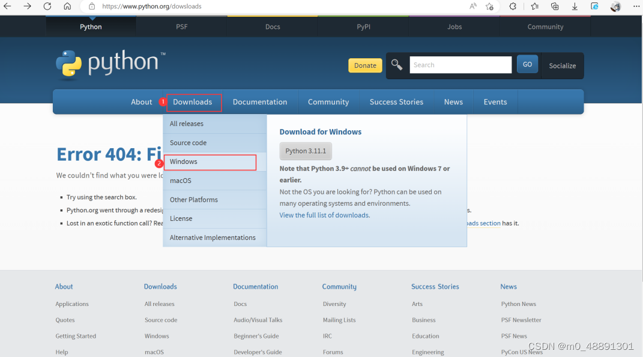Open footer Downloads heading link
The width and height of the screenshot is (643, 357).
click(x=160, y=287)
